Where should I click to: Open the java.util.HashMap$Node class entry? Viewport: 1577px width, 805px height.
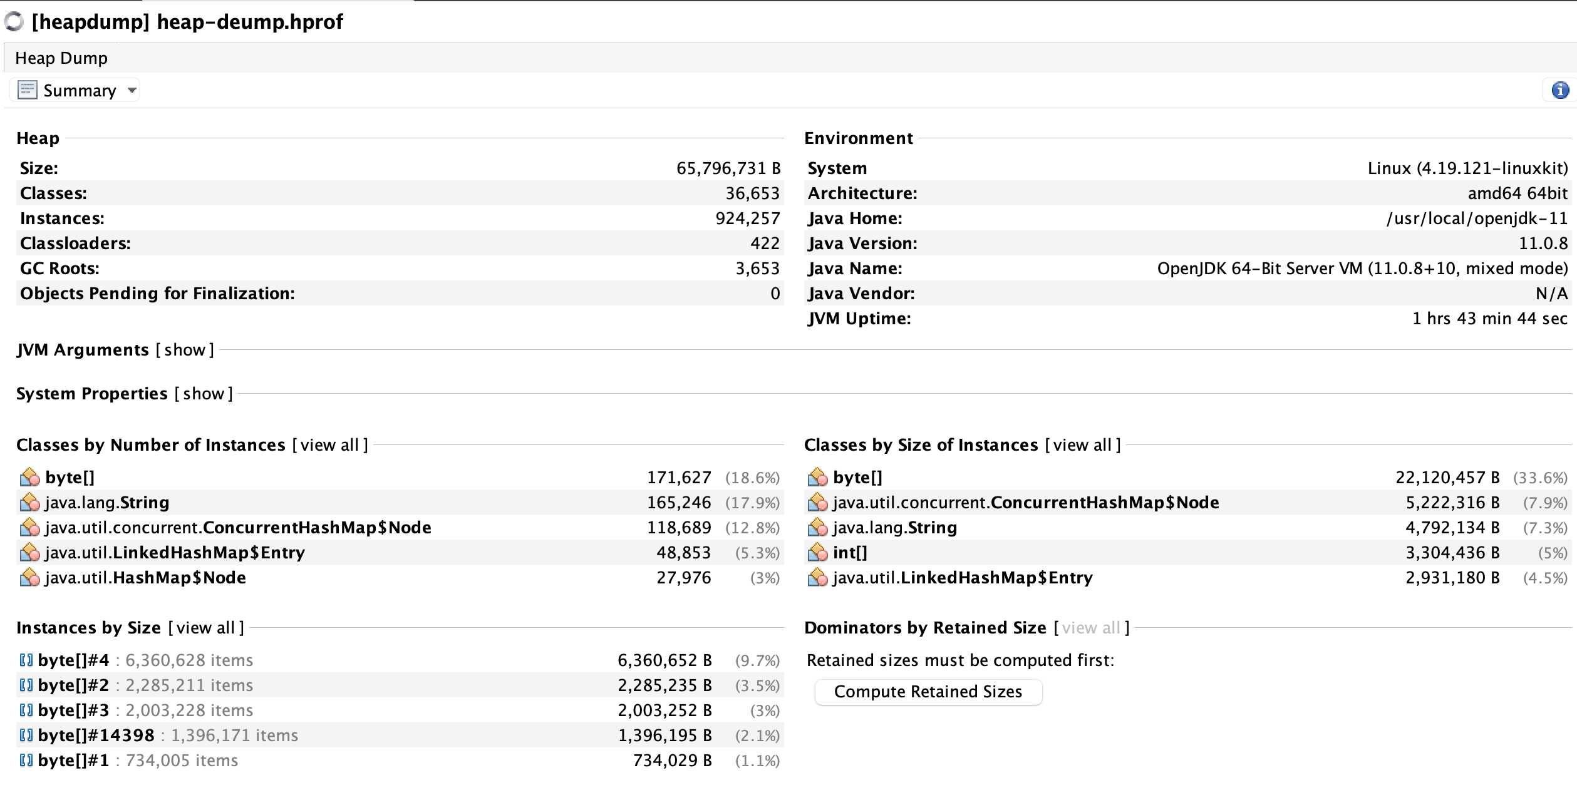click(x=145, y=578)
